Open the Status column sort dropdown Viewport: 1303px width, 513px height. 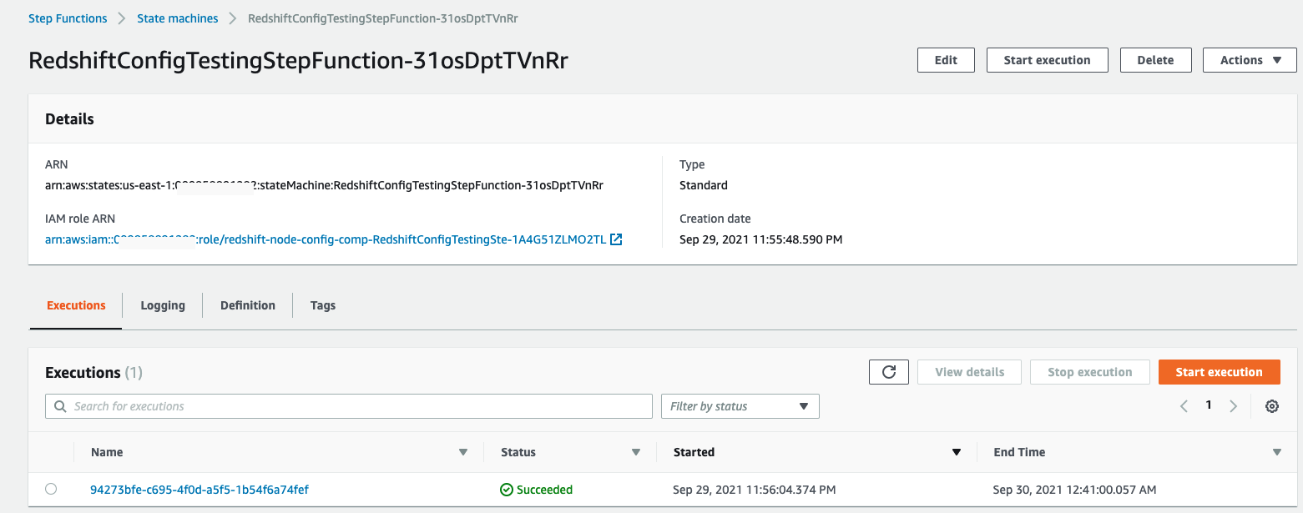636,451
